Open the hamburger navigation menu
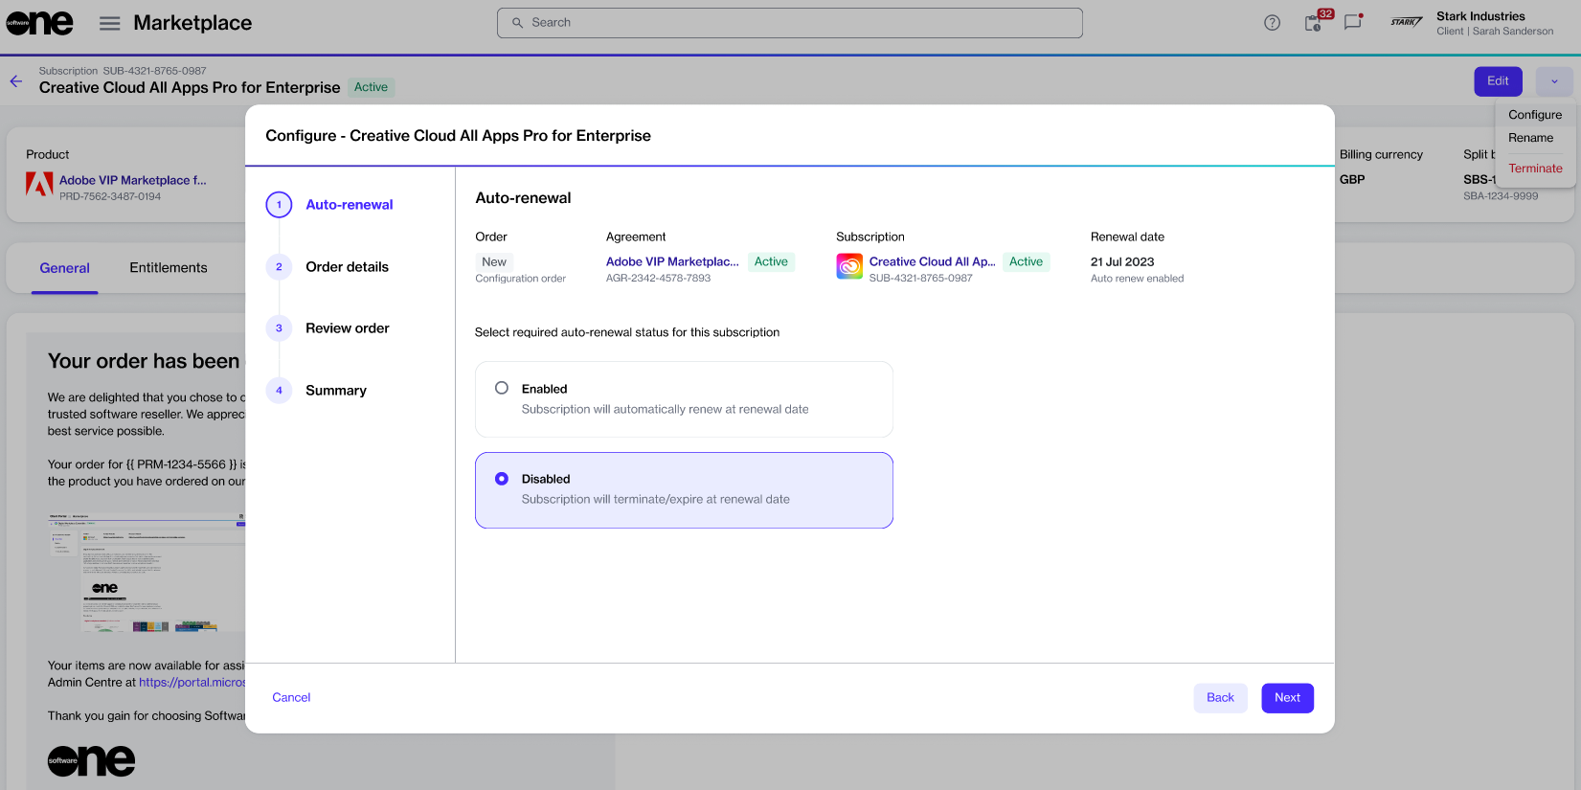This screenshot has width=1581, height=790. pos(110,23)
